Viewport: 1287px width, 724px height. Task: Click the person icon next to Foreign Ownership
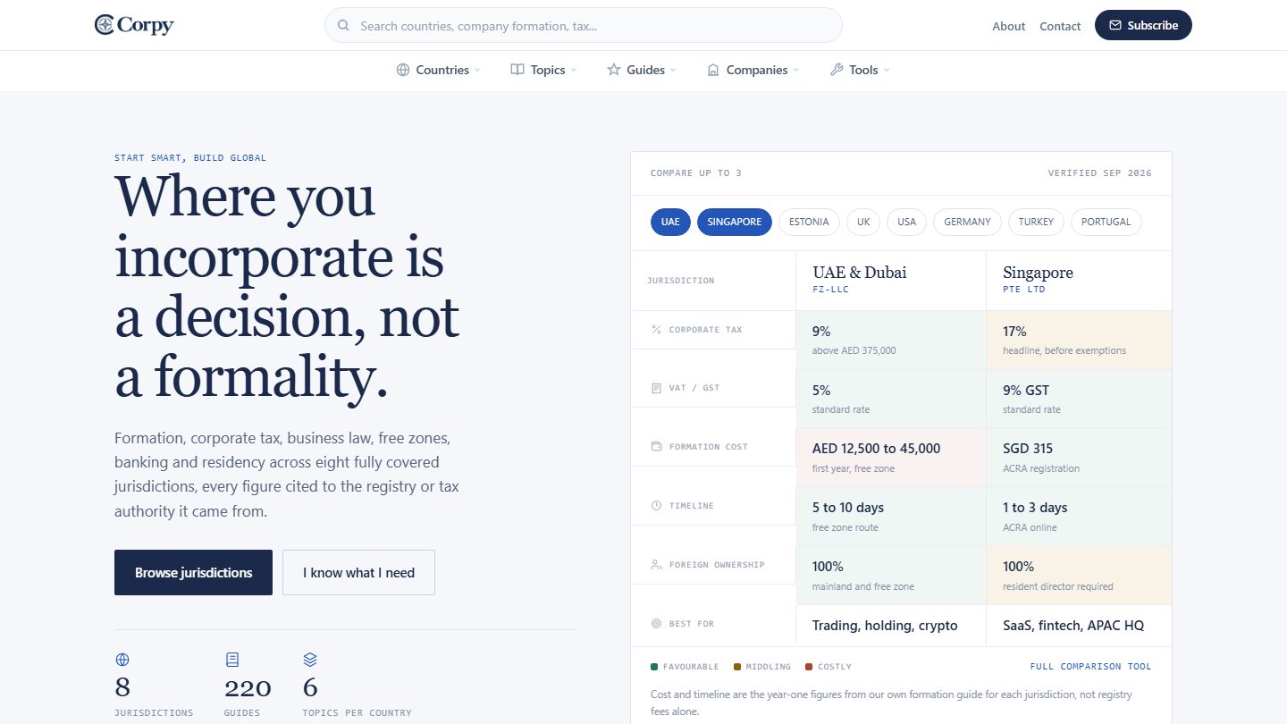point(657,565)
